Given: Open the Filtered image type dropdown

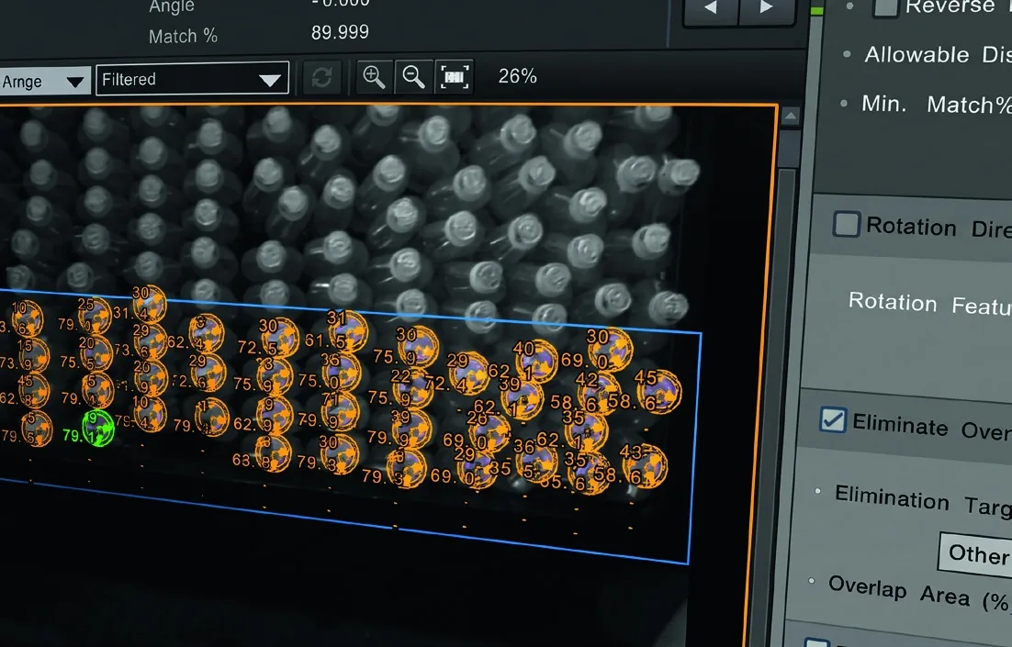Looking at the screenshot, I should coord(192,79).
